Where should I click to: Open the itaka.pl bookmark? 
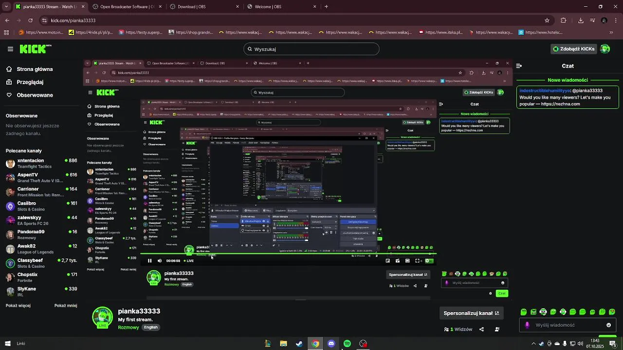point(440,33)
